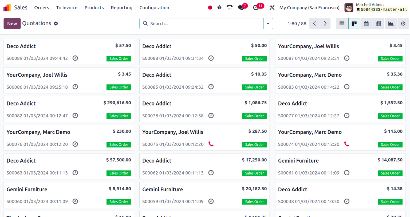Open chat messages with 7 badge
Screen dimensions: 410x217
click(241, 7)
